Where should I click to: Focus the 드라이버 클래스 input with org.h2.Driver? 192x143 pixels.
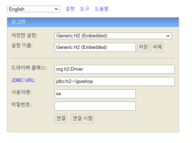[x=114, y=69]
